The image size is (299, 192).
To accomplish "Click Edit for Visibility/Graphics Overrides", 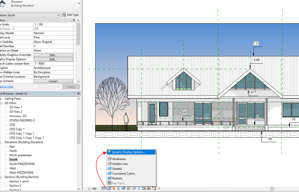I will point(53,55).
